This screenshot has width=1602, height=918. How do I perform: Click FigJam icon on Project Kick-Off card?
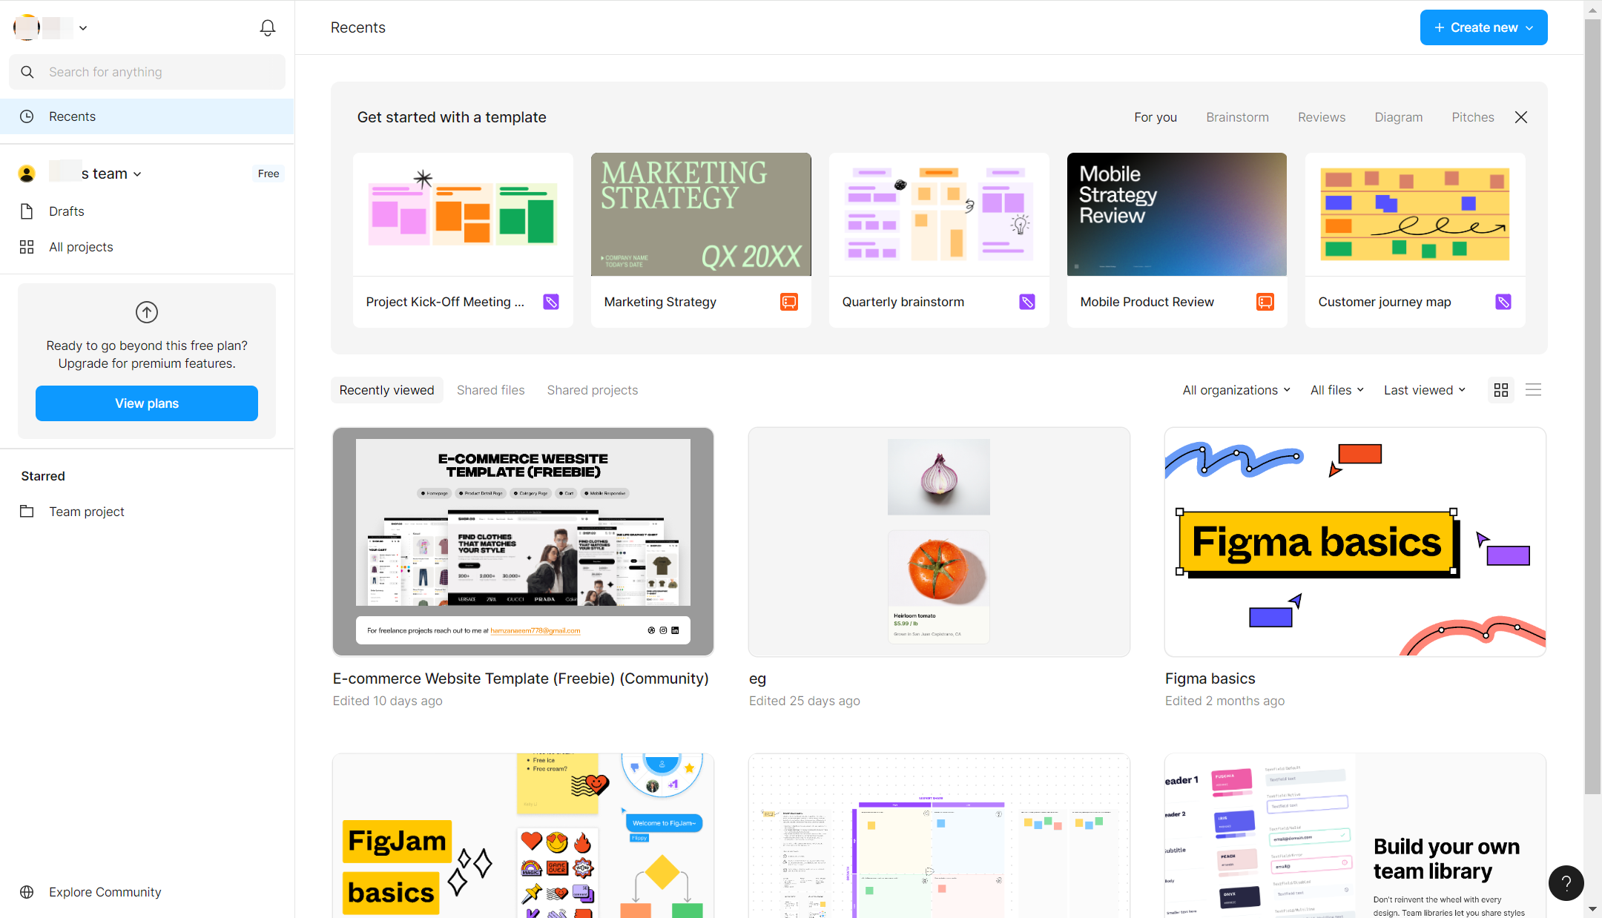551,302
